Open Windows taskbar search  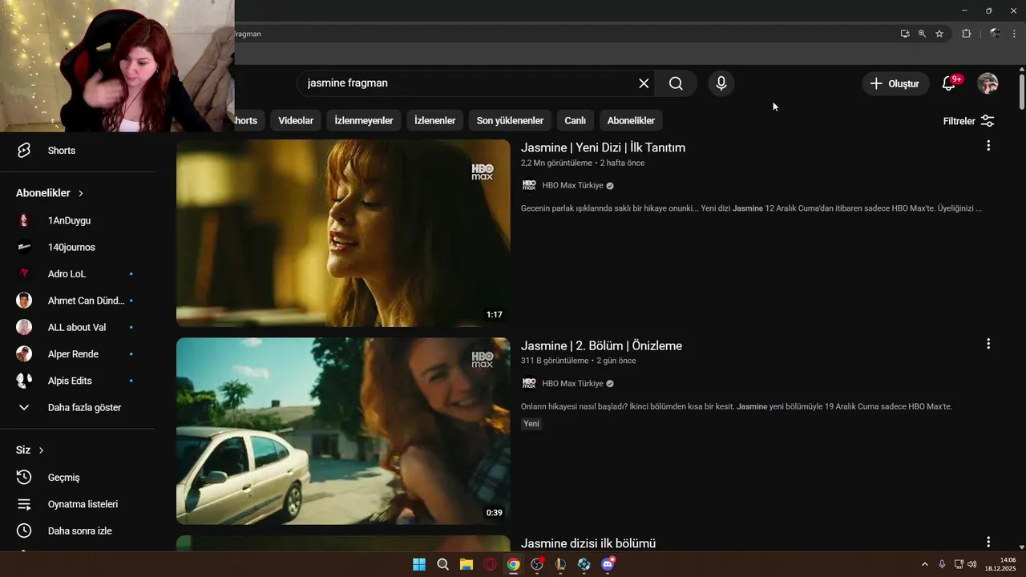coord(442,564)
